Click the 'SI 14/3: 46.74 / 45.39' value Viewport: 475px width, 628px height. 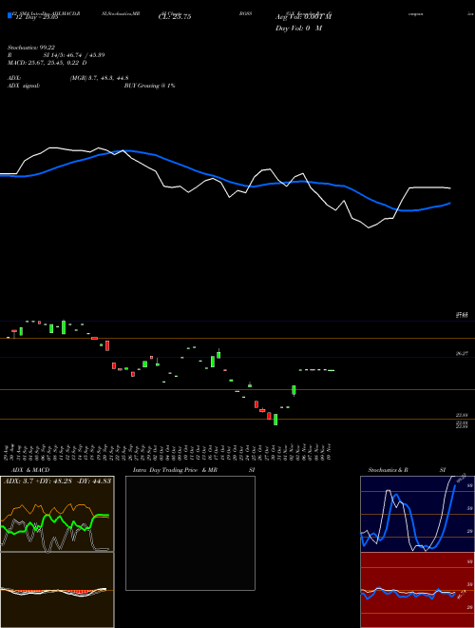click(74, 55)
